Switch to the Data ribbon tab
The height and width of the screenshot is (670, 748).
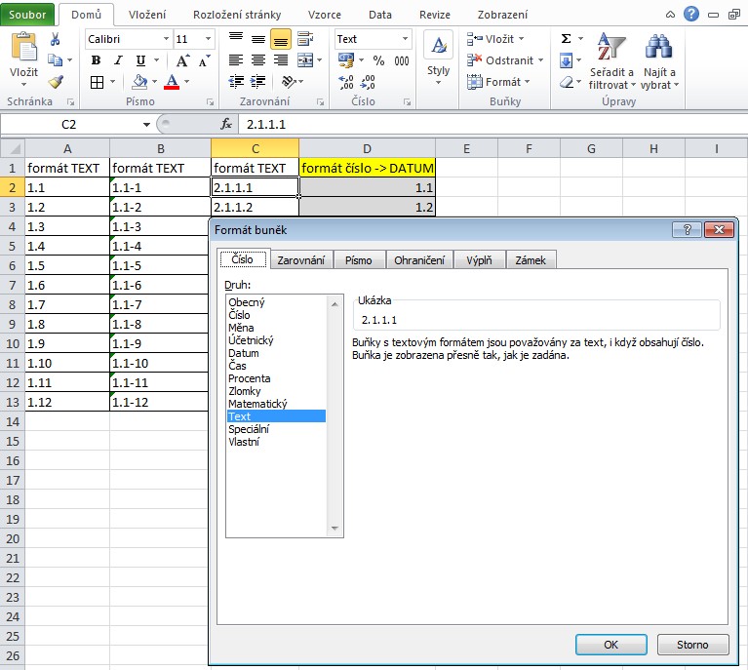[379, 15]
